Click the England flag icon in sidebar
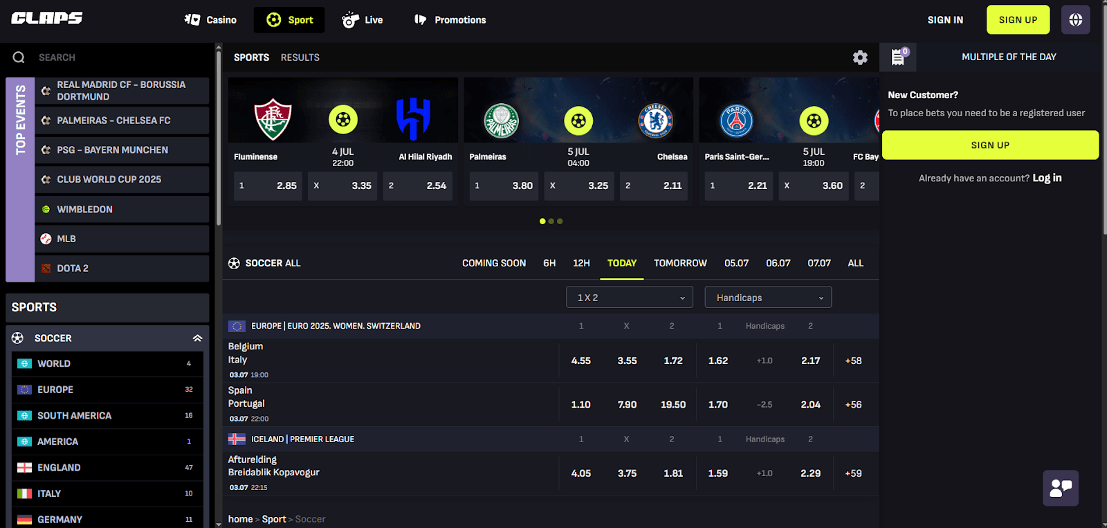 pos(24,468)
